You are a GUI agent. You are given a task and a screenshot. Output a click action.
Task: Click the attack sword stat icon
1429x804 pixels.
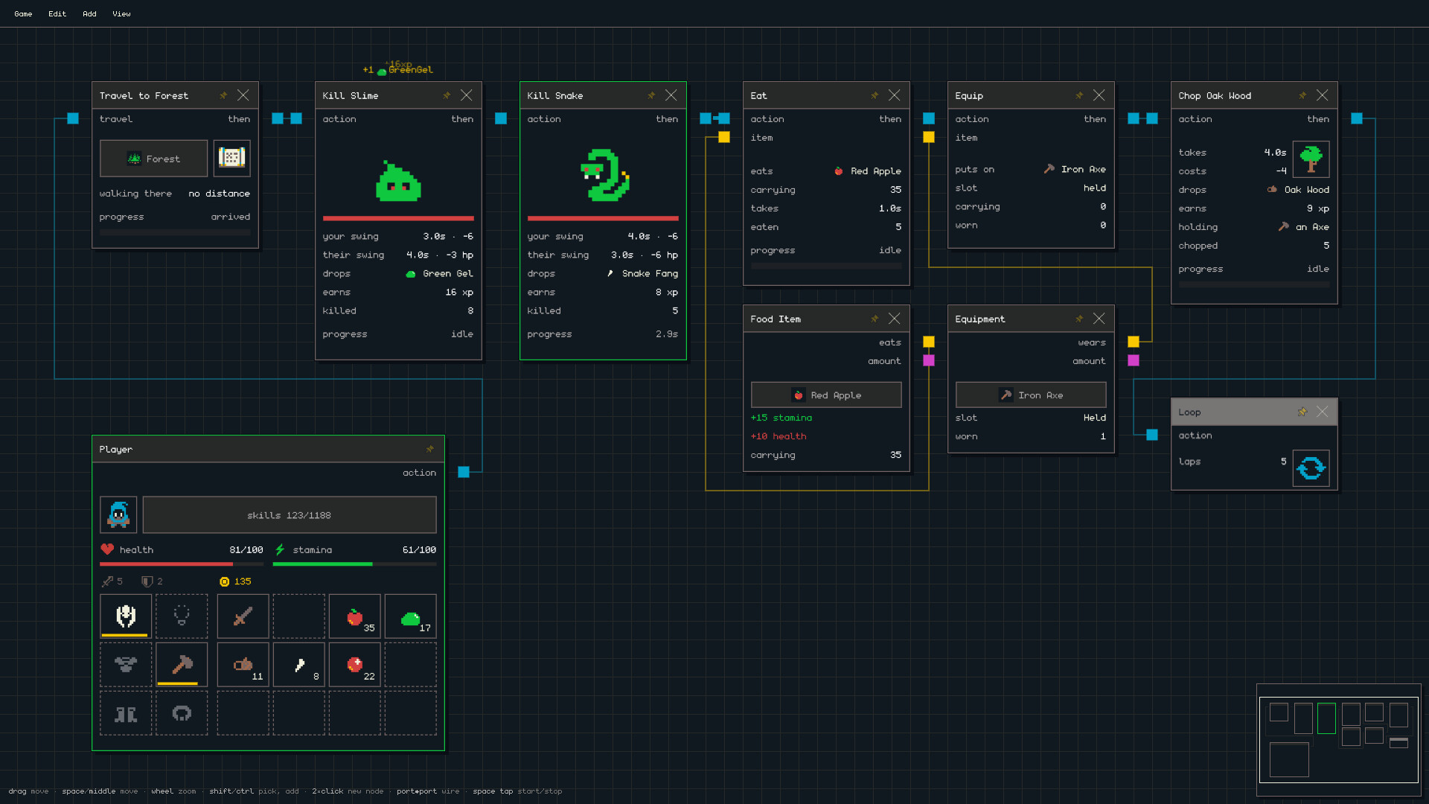point(107,581)
